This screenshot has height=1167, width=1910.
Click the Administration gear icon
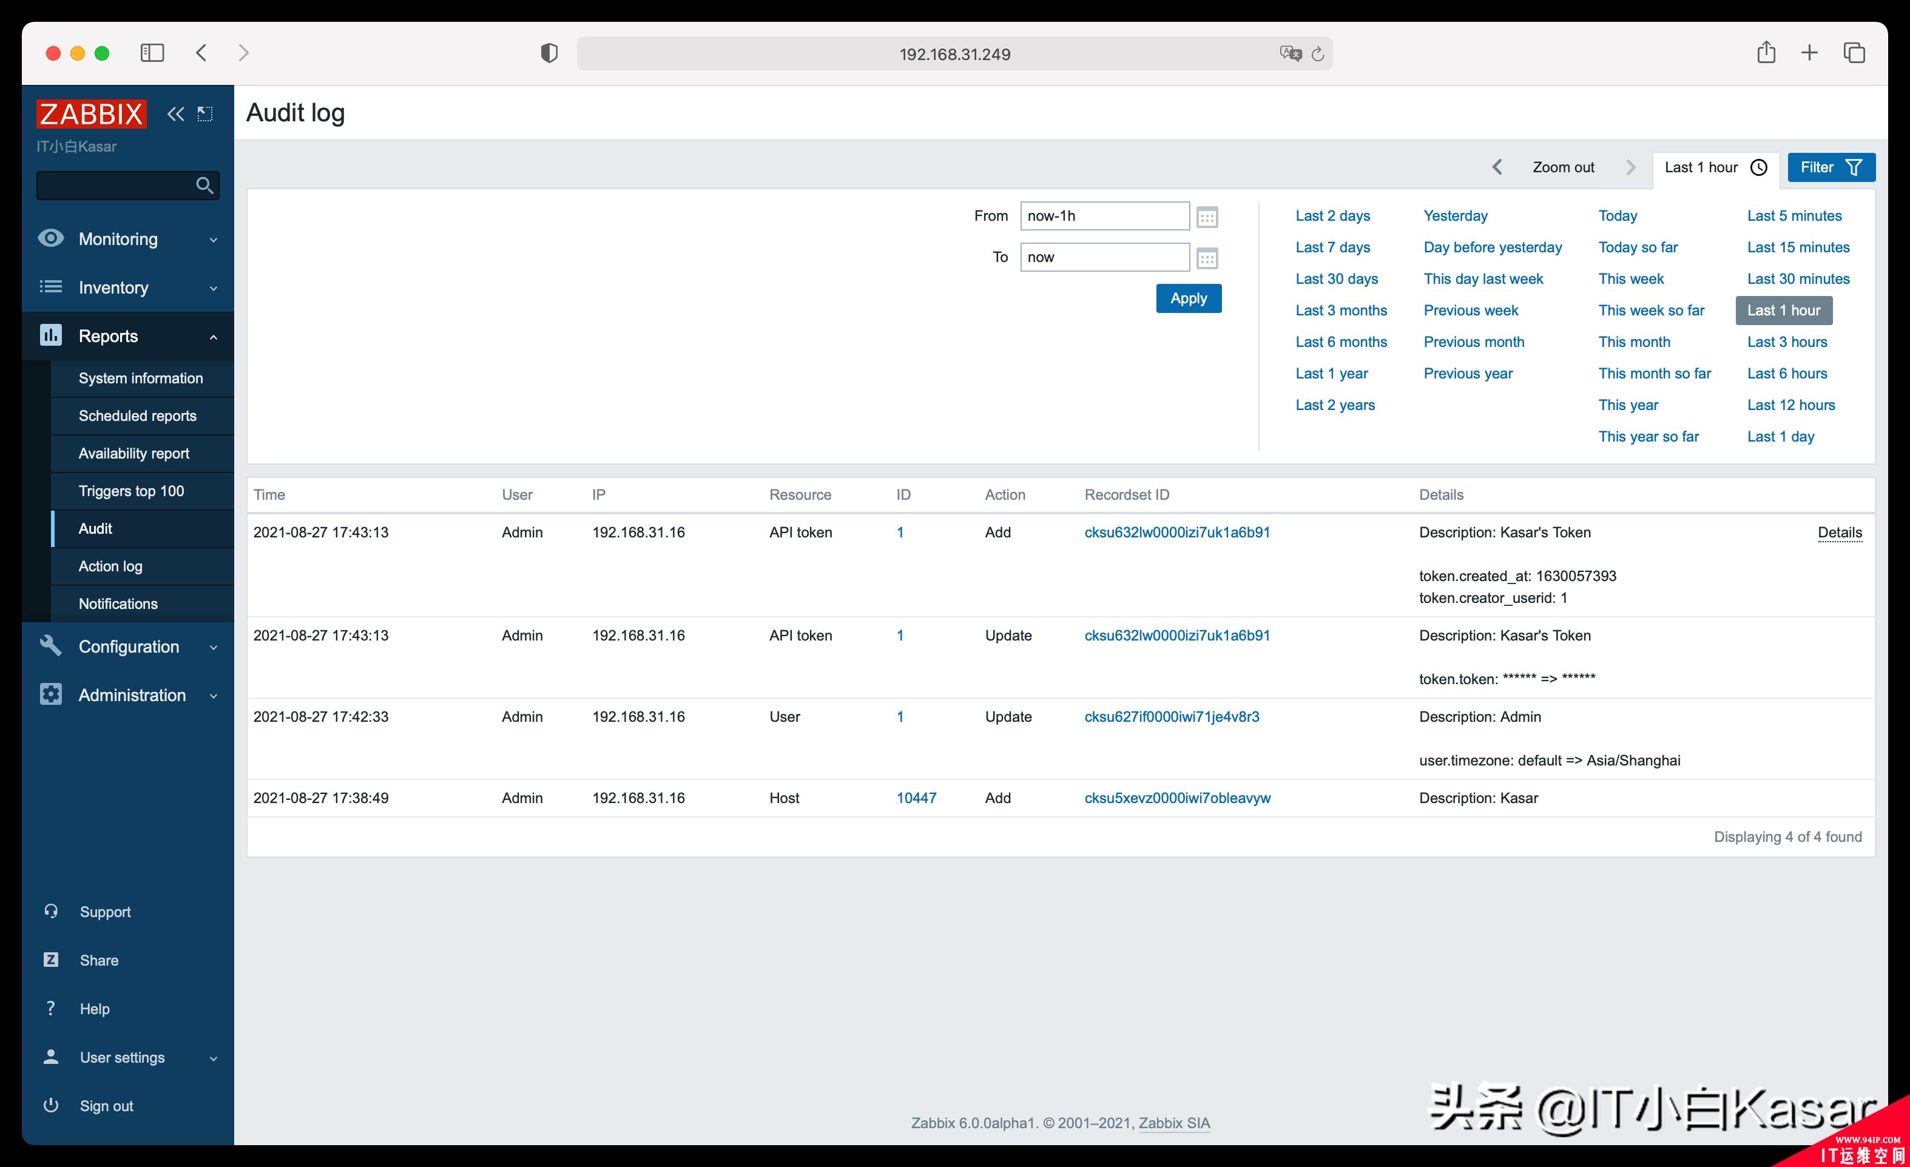[x=51, y=694]
